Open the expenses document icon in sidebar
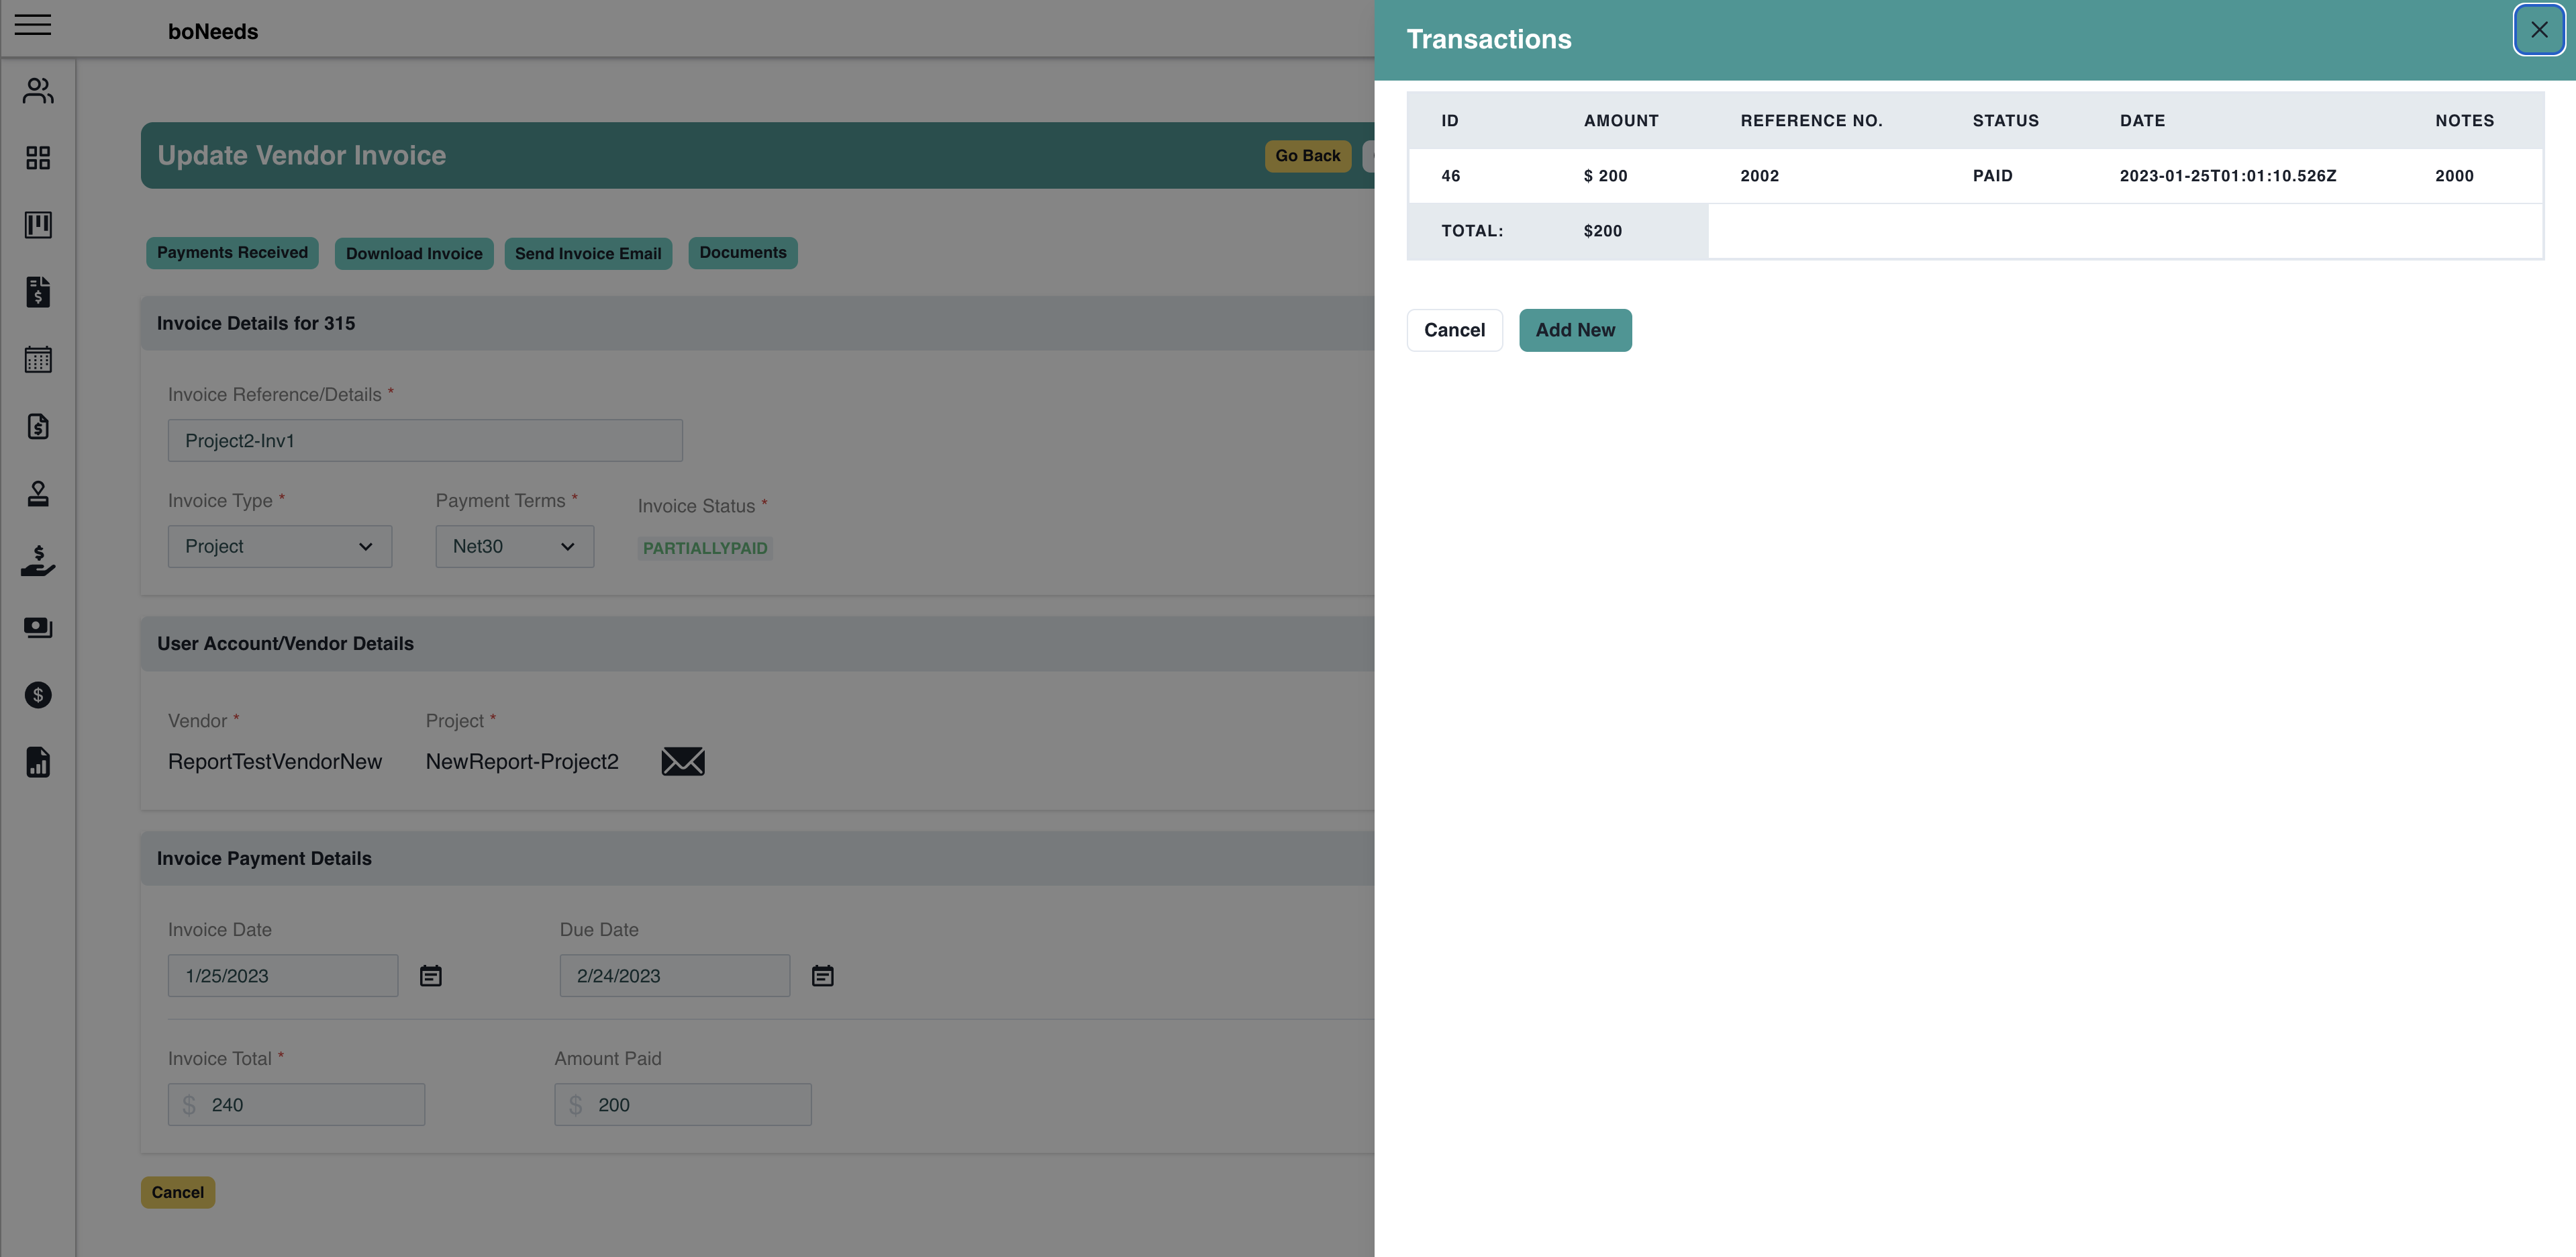2576x1257 pixels. 37,427
